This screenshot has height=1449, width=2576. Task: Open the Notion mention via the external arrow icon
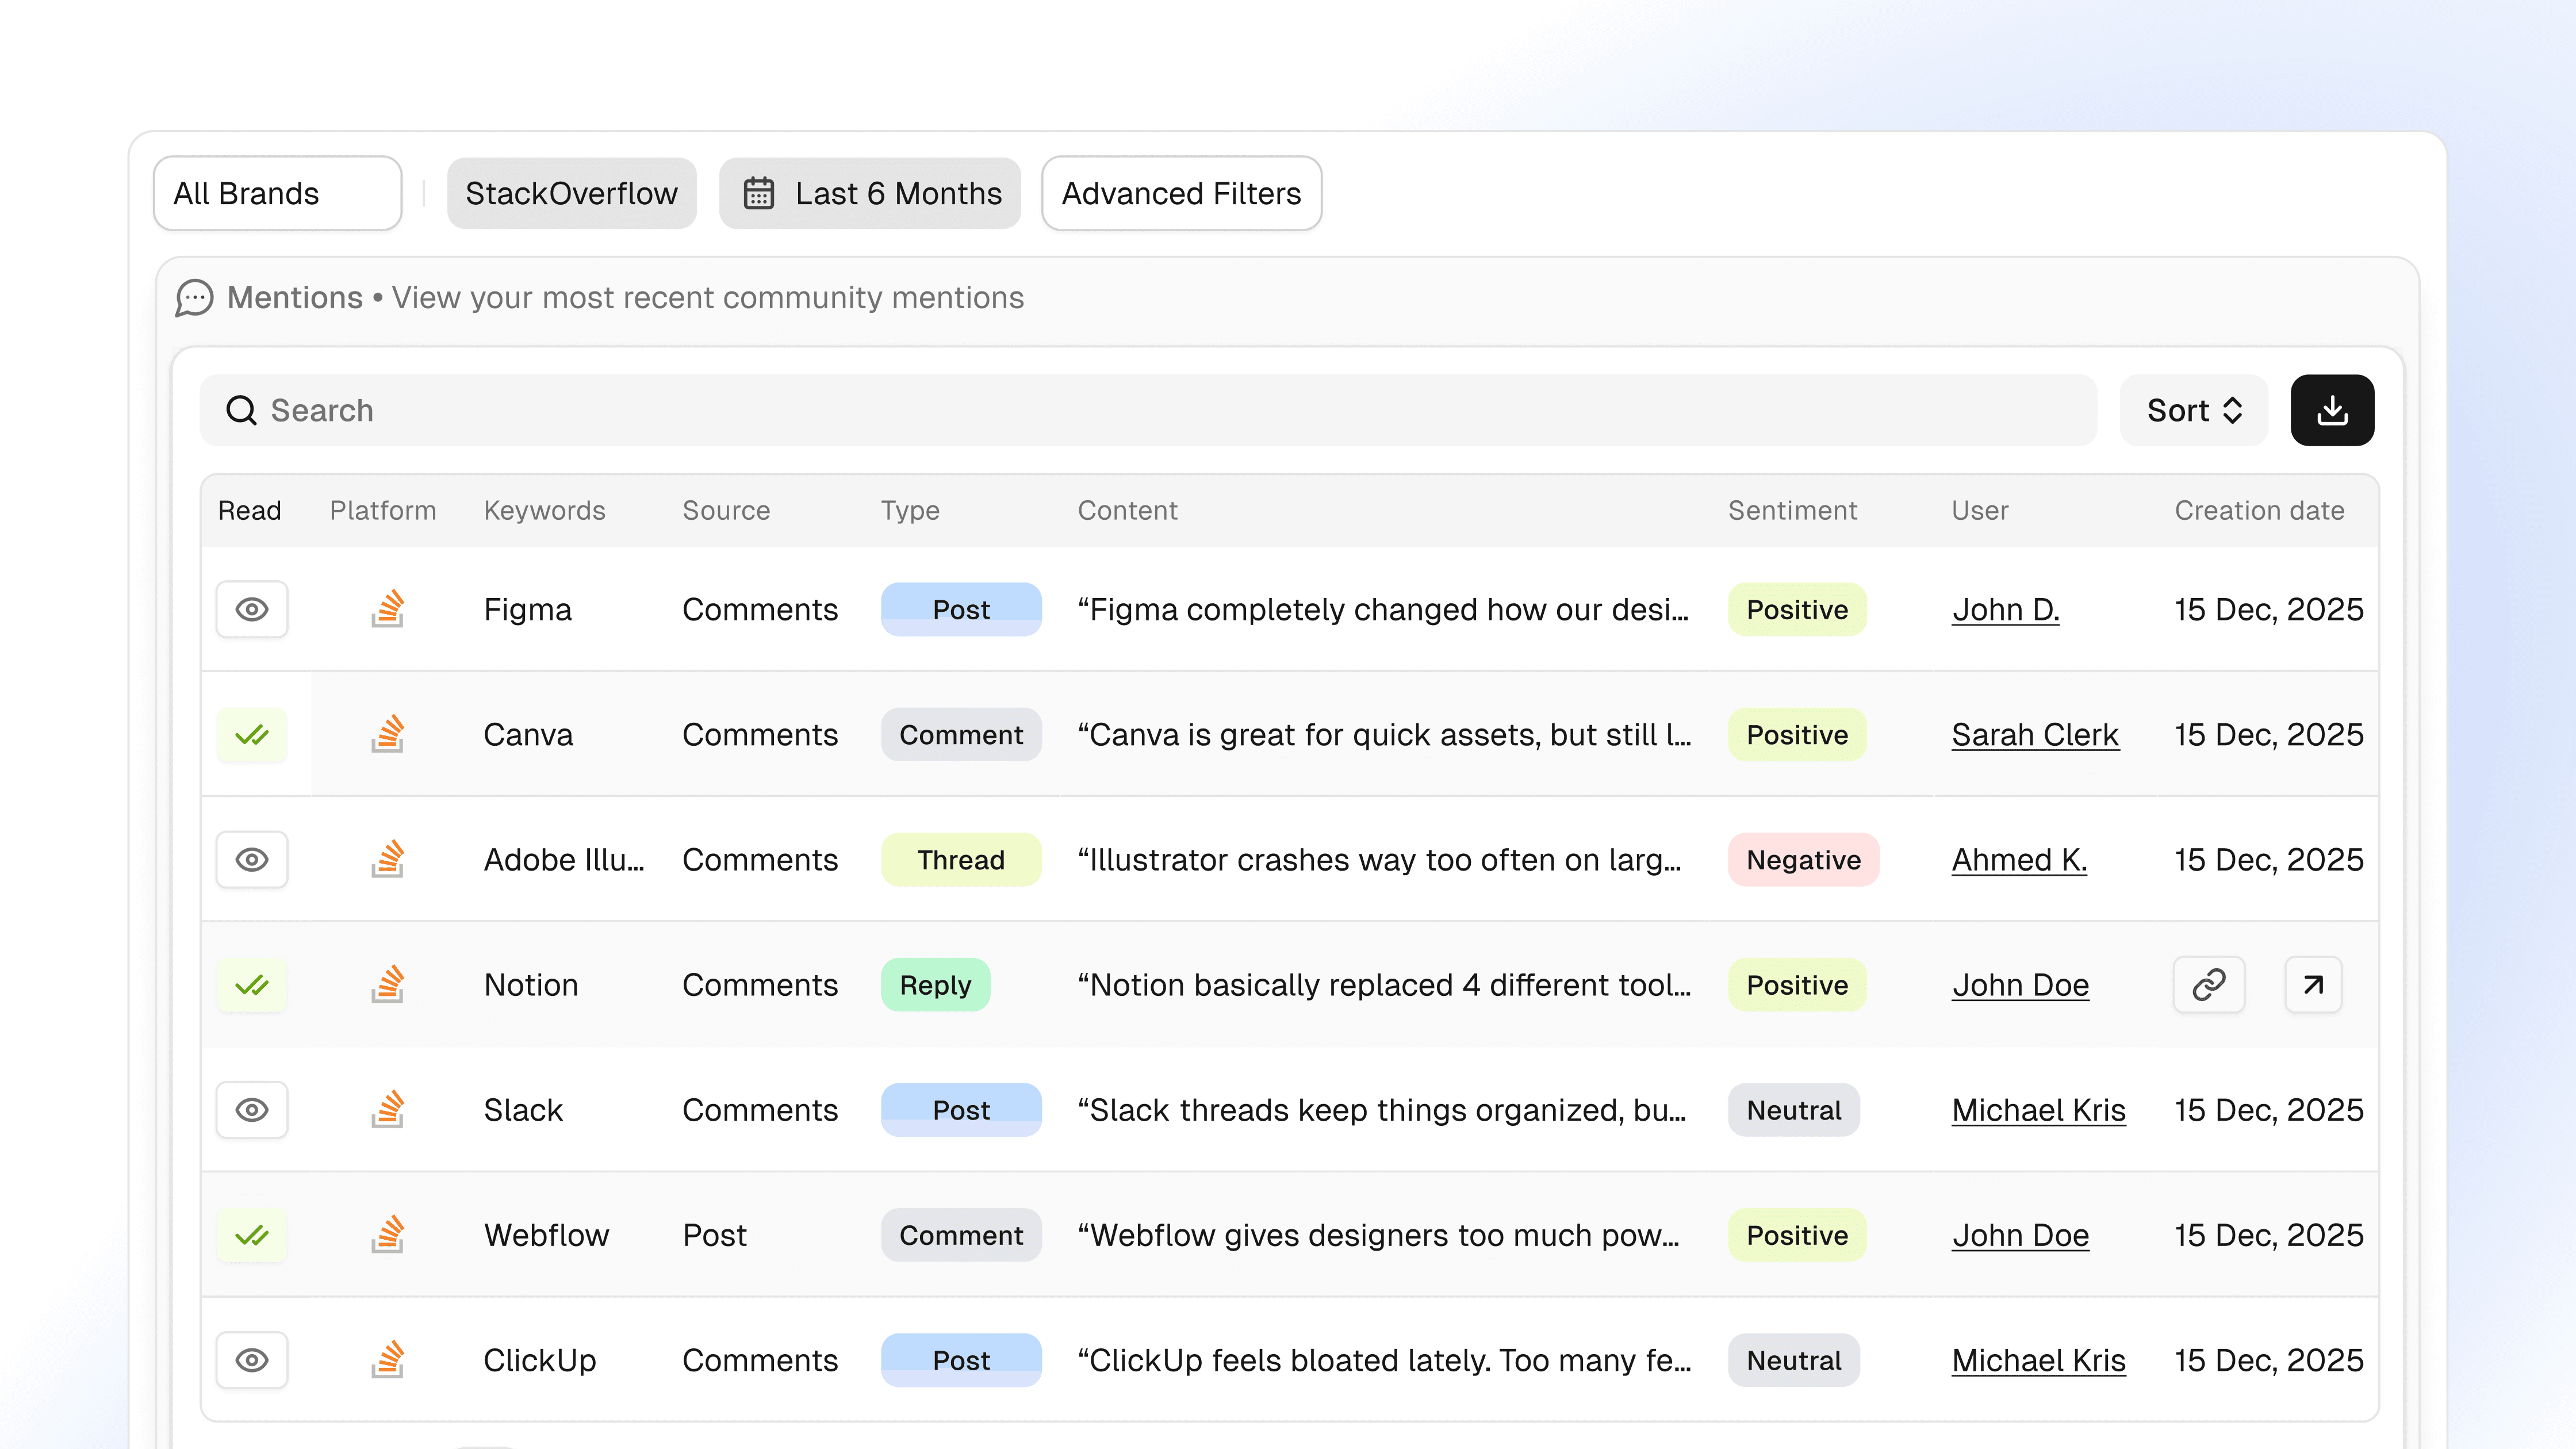pyautogui.click(x=2312, y=985)
